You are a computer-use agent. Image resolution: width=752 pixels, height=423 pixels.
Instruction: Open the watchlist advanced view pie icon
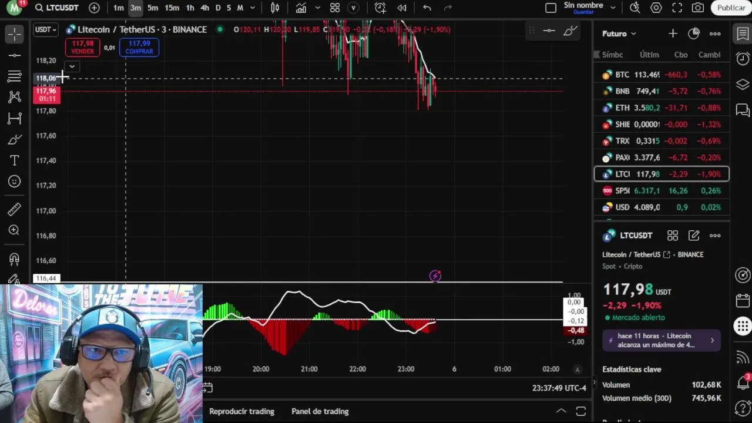pos(694,33)
